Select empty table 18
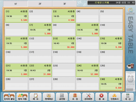The image size is (136, 102). (x=64, y=57)
